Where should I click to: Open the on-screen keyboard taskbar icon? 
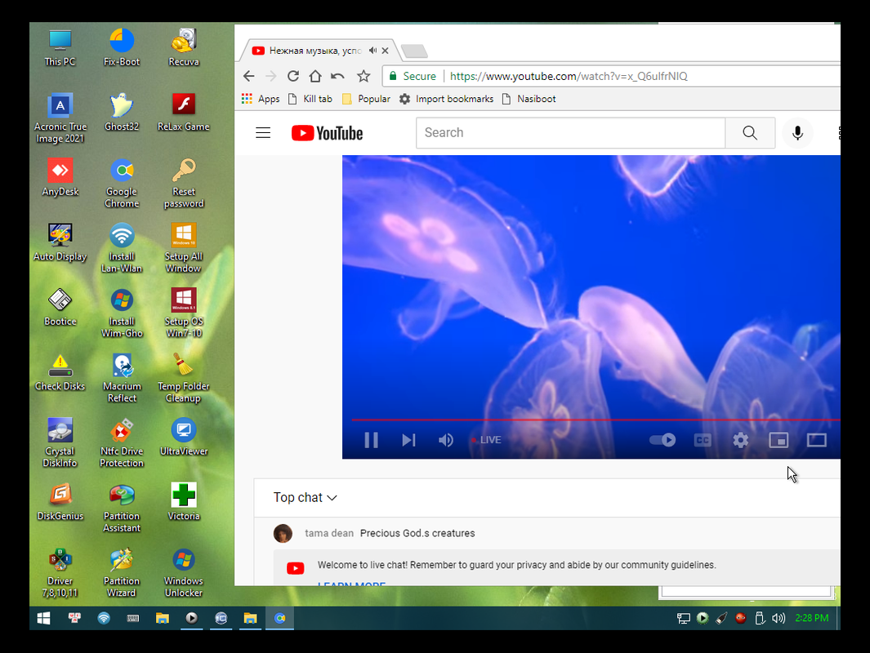tap(132, 618)
